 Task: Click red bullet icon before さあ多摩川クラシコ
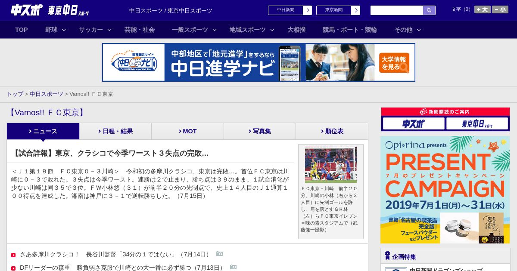click(13, 255)
